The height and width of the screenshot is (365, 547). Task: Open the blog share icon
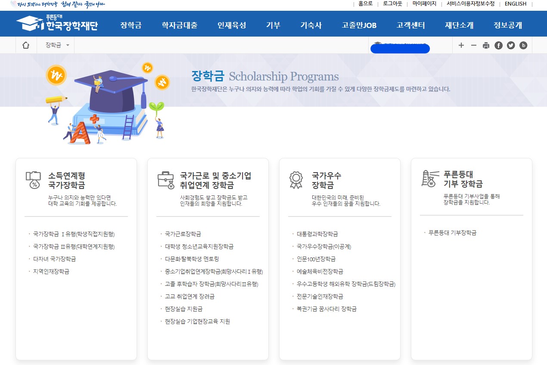(x=523, y=45)
